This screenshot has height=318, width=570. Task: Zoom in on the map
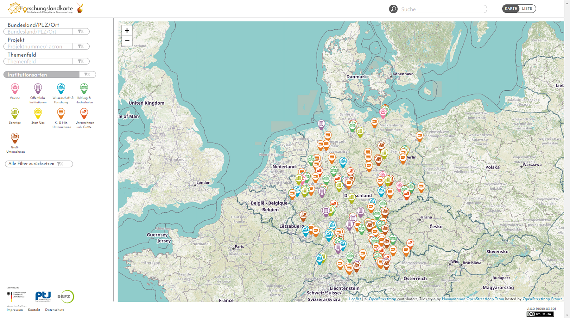pos(127,31)
